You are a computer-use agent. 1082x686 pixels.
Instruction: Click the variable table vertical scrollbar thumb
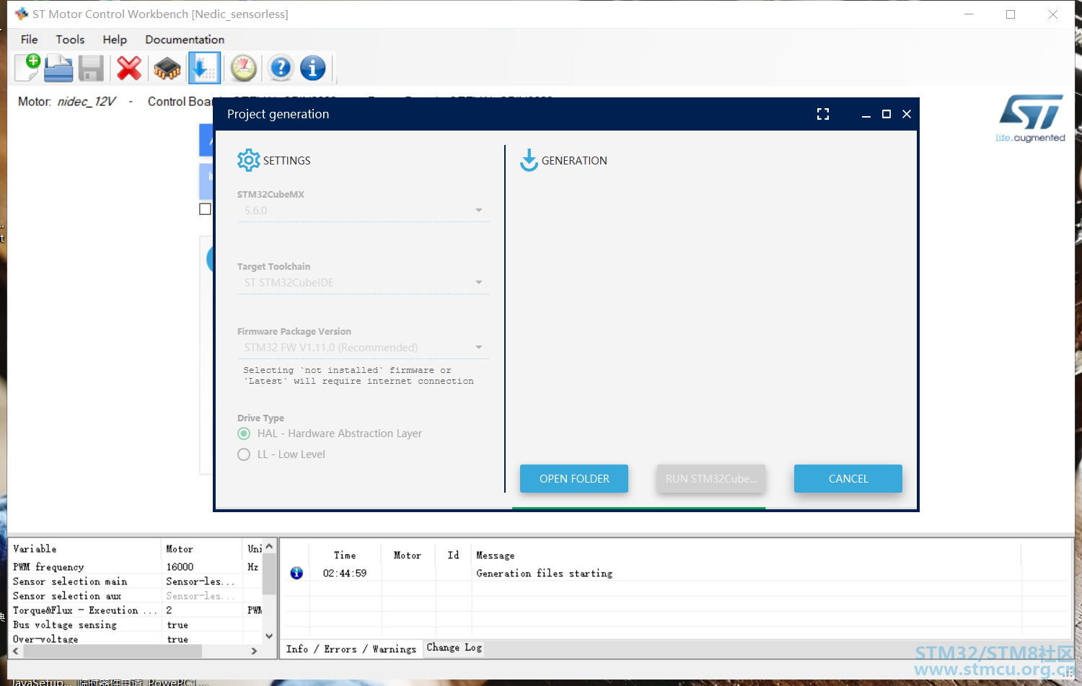(x=269, y=574)
